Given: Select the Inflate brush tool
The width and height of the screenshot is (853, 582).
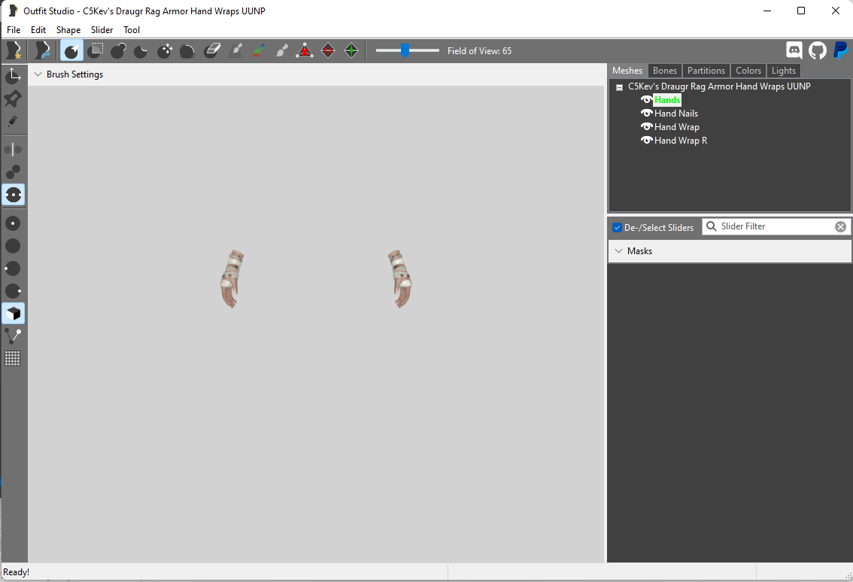Looking at the screenshot, I should (x=118, y=50).
